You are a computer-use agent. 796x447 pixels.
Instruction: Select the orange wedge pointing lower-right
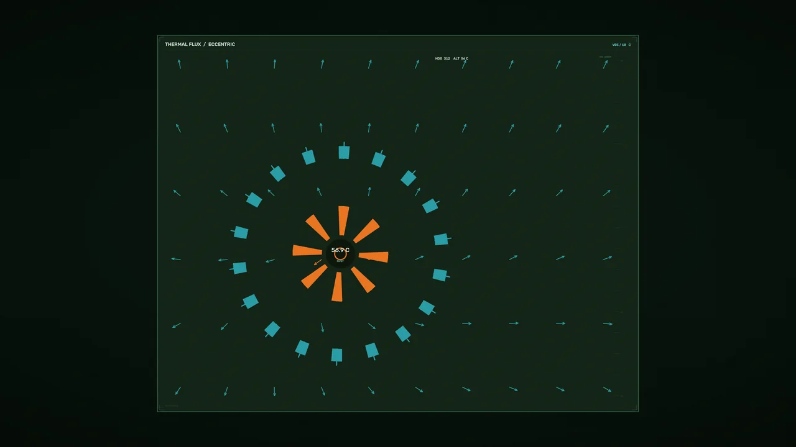pyautogui.click(x=363, y=280)
